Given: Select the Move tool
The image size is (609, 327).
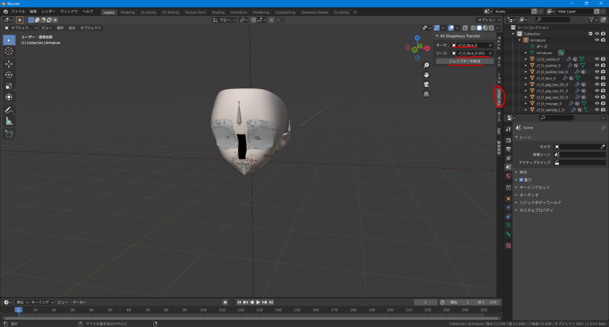Looking at the screenshot, I should tap(9, 64).
